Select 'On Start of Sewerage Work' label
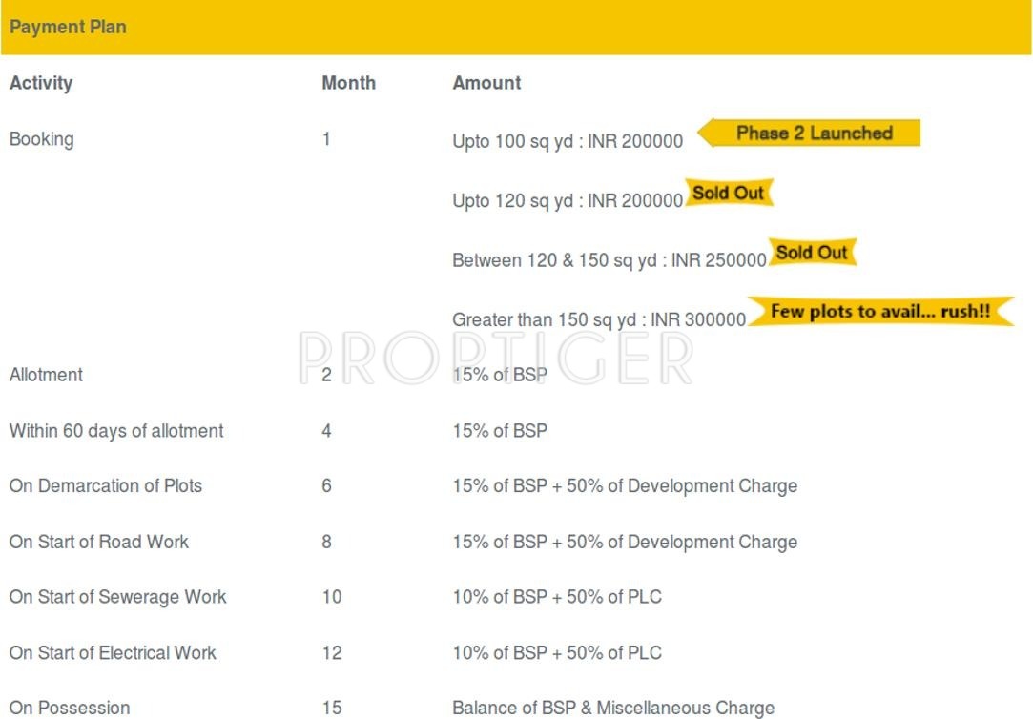The height and width of the screenshot is (719, 1033). pyautogui.click(x=118, y=597)
